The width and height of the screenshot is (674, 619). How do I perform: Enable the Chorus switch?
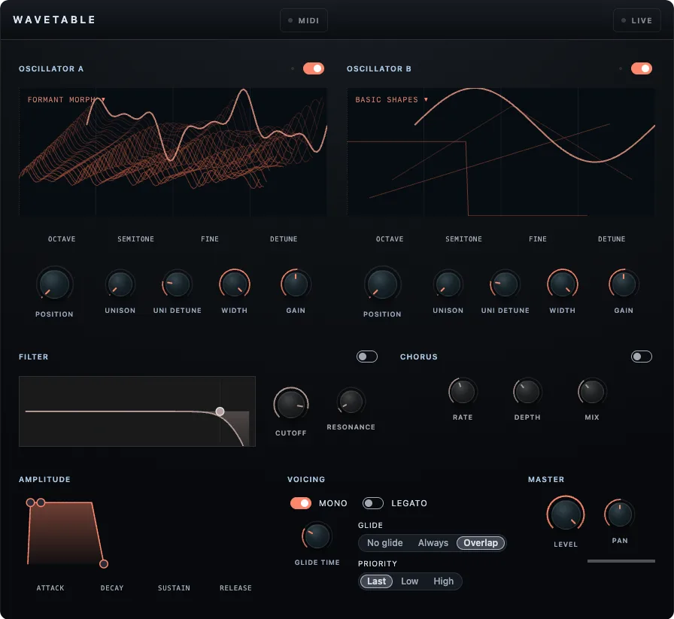pyautogui.click(x=642, y=357)
